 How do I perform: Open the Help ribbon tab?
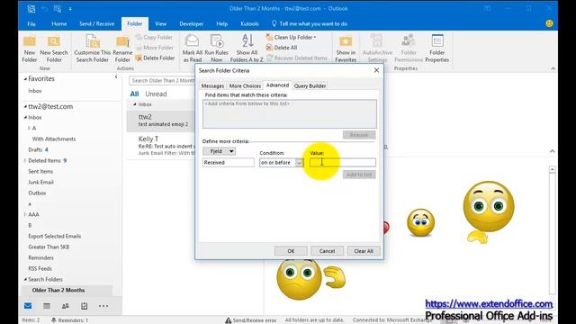(x=222, y=24)
